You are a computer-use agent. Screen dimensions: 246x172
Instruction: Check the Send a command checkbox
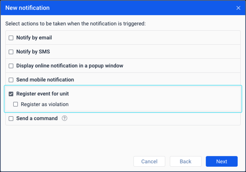[x=11, y=119]
